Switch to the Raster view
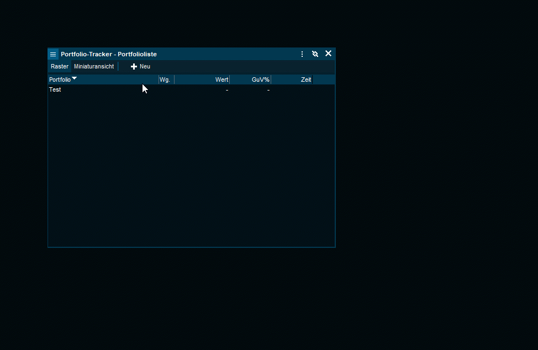Image resolution: width=538 pixels, height=350 pixels. (x=60, y=66)
